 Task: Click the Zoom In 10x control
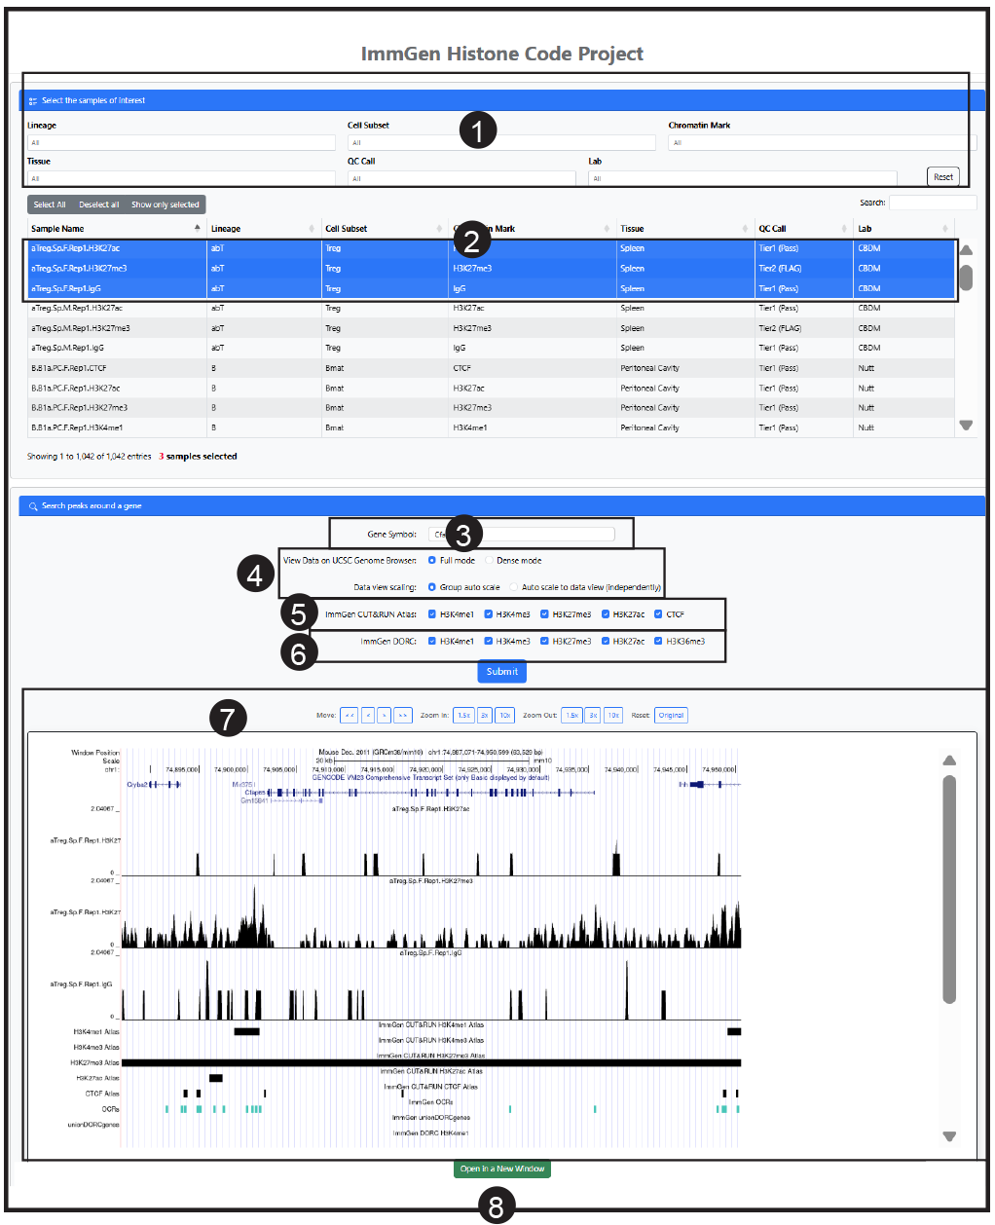pos(504,715)
